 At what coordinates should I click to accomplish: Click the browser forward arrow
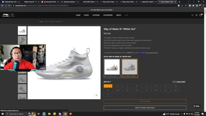pos(6,6)
